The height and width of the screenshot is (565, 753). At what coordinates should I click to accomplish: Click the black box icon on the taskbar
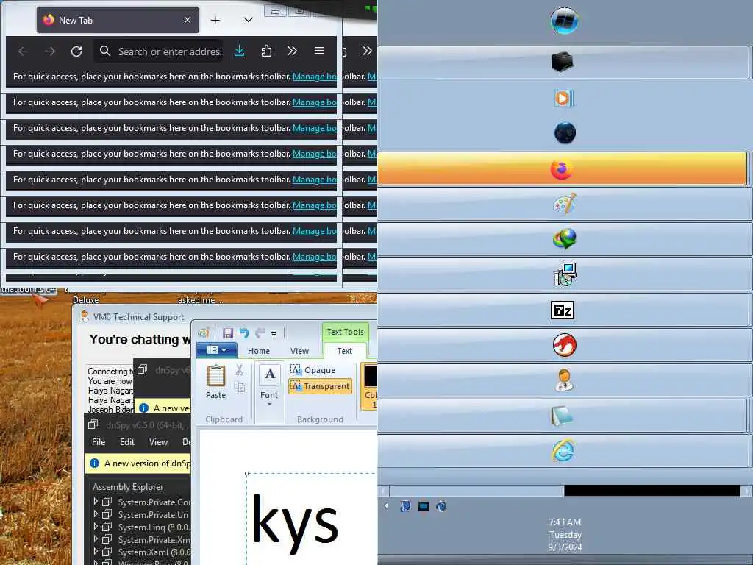click(563, 63)
